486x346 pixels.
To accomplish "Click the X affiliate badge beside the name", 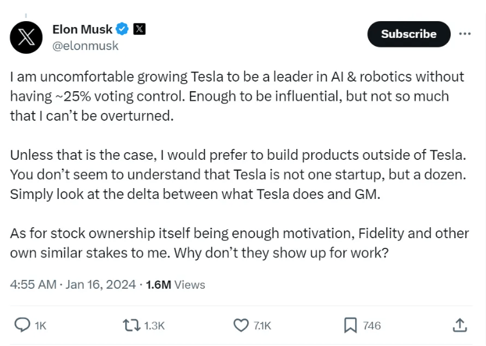I will click(x=139, y=29).
